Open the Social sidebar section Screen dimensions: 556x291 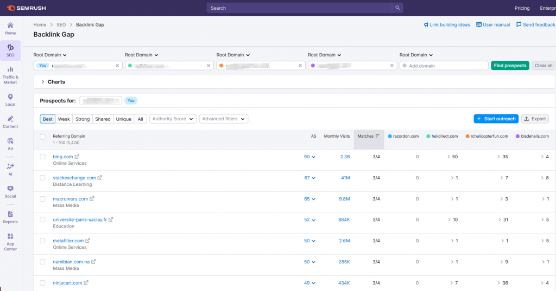10,192
